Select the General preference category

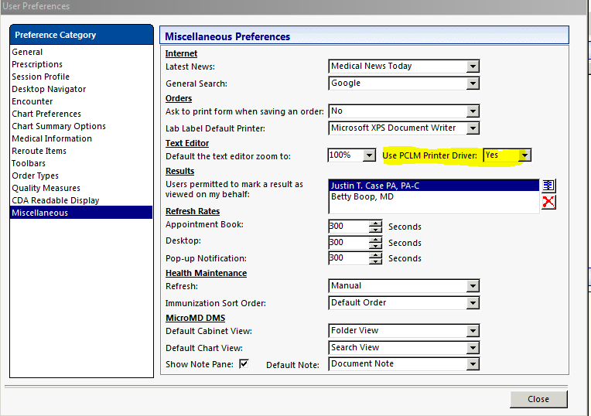tap(27, 52)
